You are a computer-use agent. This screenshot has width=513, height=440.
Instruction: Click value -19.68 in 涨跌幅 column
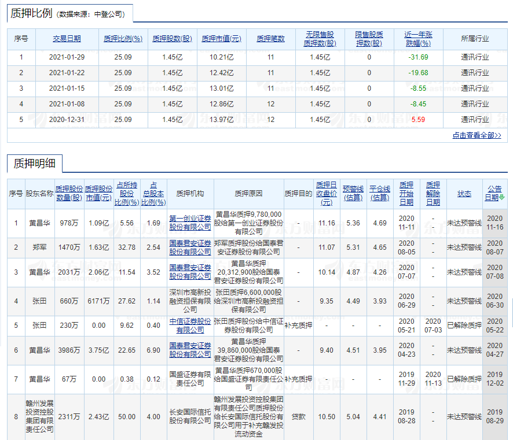[418, 73]
